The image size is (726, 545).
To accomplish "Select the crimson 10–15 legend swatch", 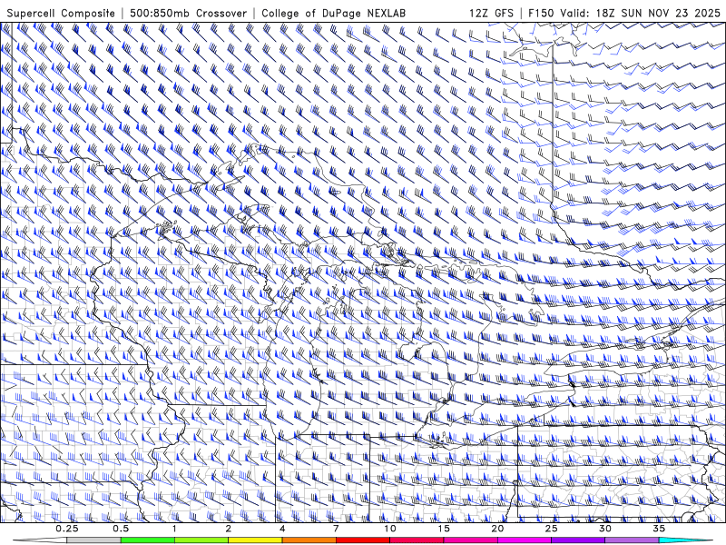I will coord(417,540).
